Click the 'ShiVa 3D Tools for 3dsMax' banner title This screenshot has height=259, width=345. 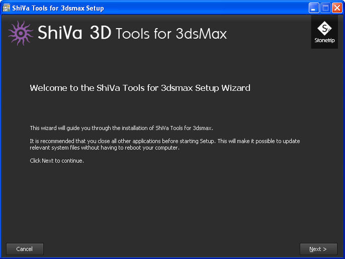coord(132,33)
